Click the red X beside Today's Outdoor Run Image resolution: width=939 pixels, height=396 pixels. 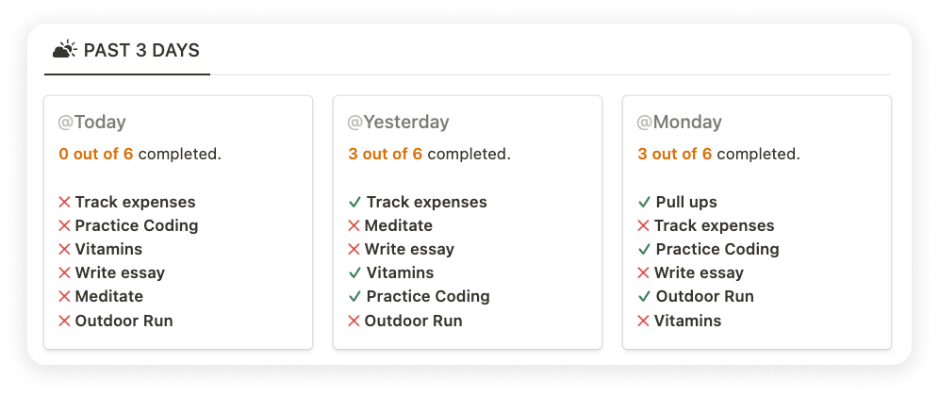pos(65,321)
